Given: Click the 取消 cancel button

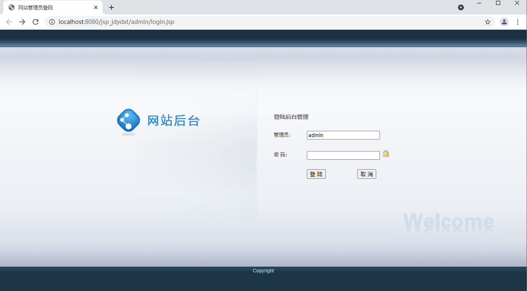Looking at the screenshot, I should (367, 174).
